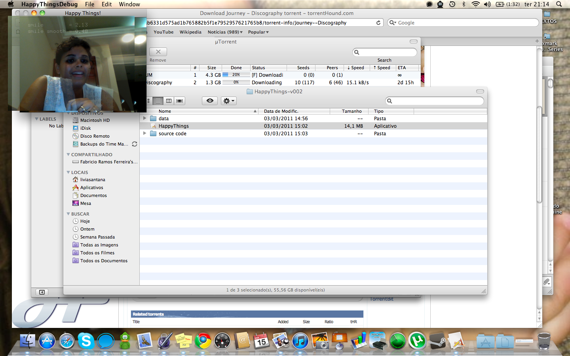Reload the page in Safari
Image resolution: width=570 pixels, height=356 pixels.
coord(378,23)
